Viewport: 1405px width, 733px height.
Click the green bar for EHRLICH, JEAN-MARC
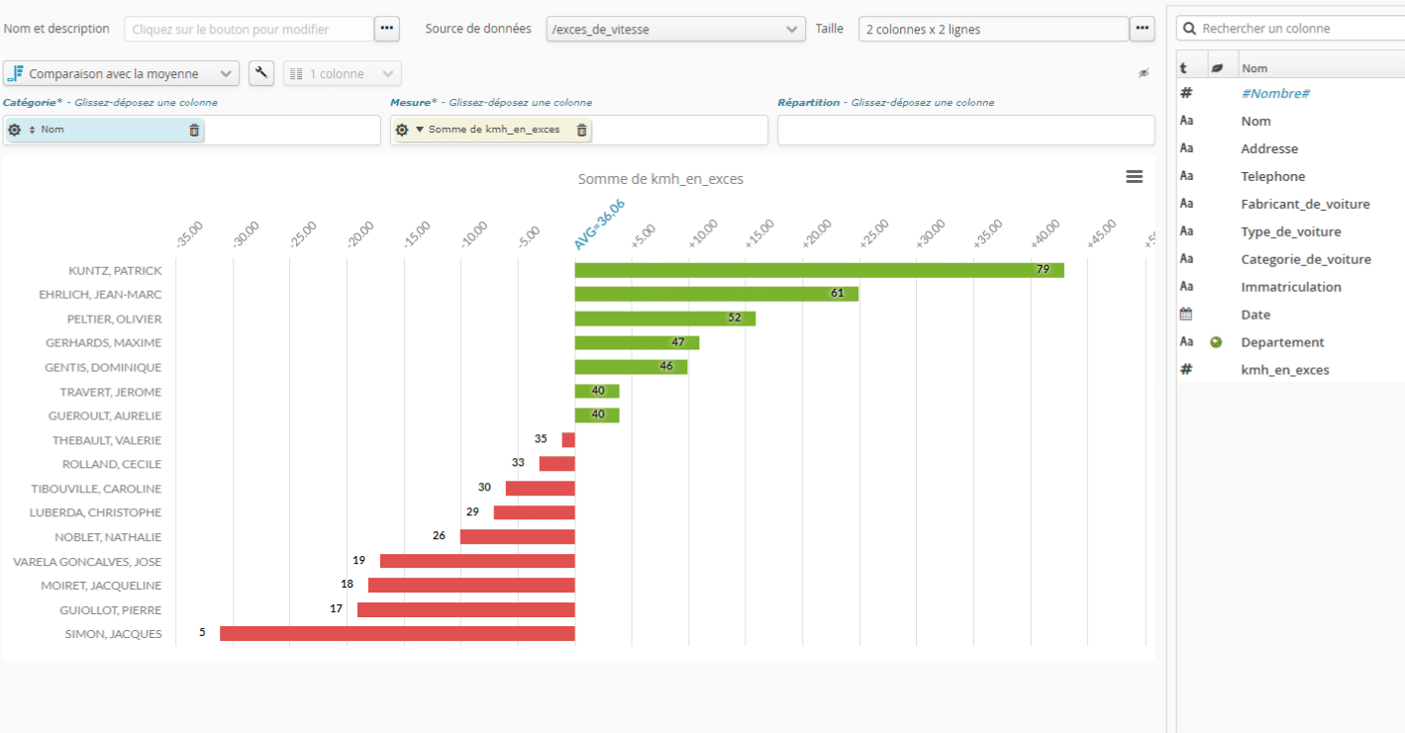point(717,294)
